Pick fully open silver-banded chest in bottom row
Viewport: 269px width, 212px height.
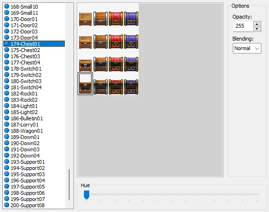101,87
